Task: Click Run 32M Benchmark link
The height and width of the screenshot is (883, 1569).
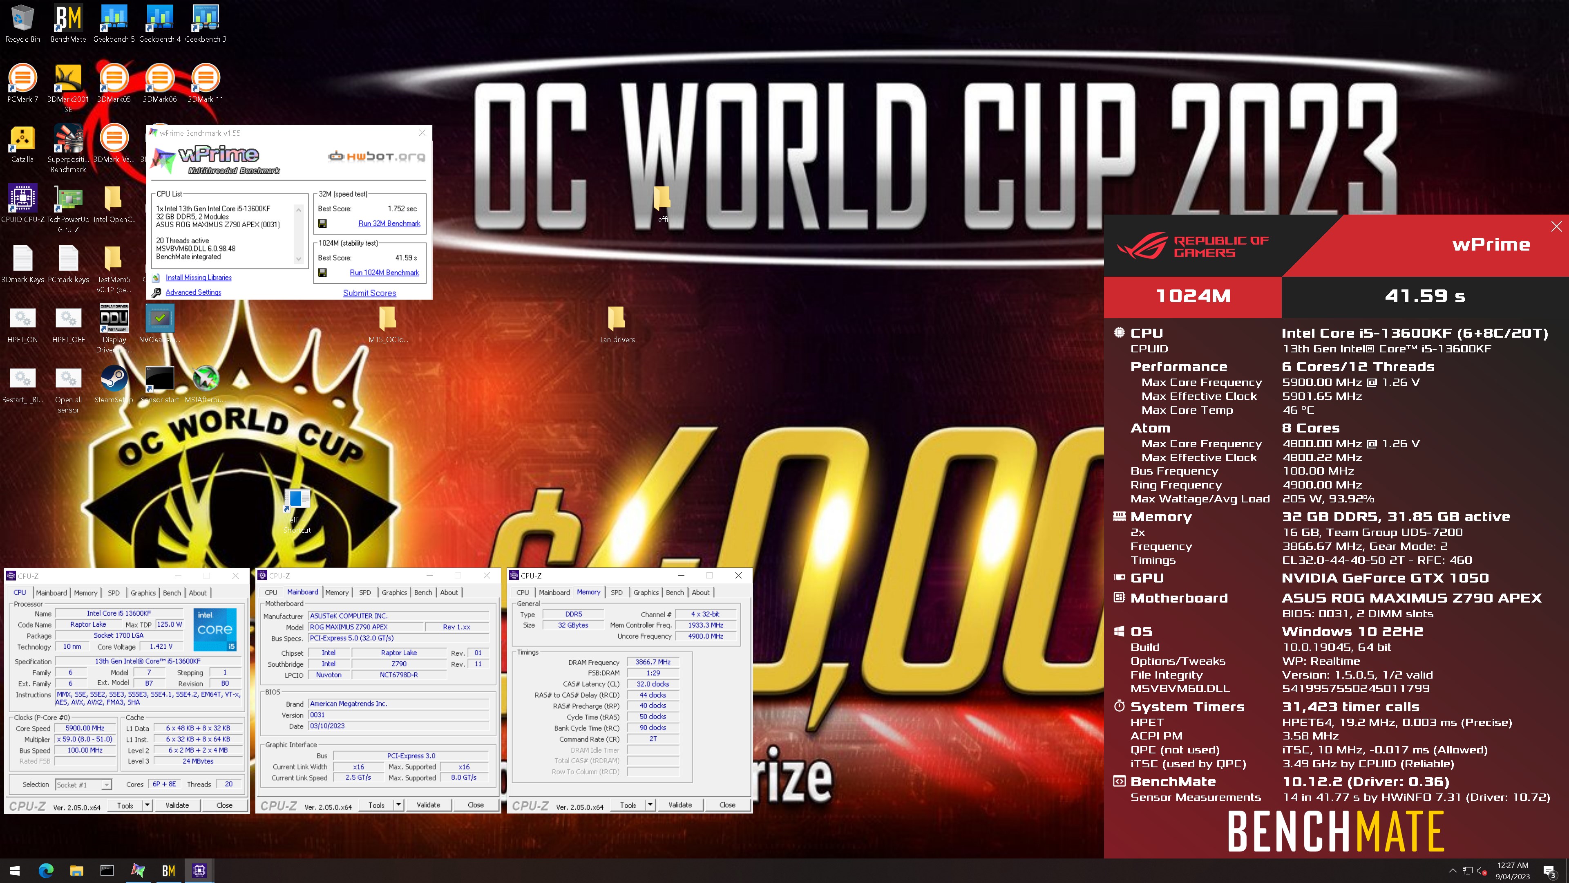Action: point(389,224)
